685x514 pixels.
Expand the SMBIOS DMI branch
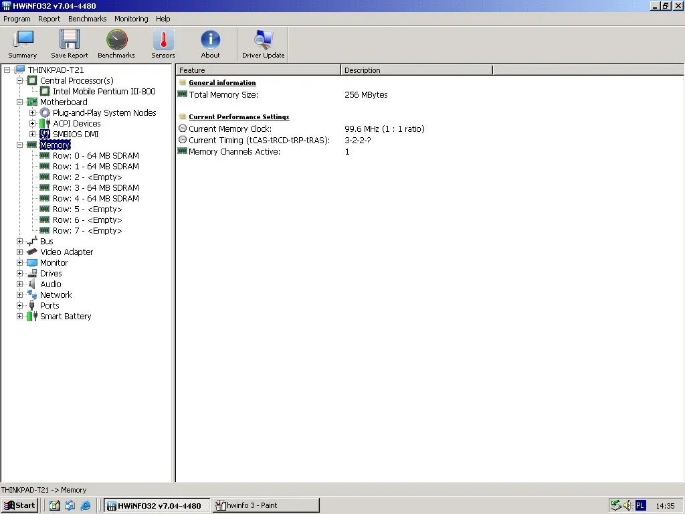tap(32, 134)
